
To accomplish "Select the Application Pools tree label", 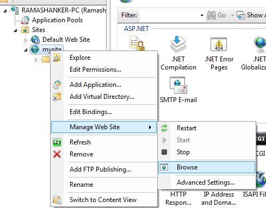I will click(x=57, y=20).
